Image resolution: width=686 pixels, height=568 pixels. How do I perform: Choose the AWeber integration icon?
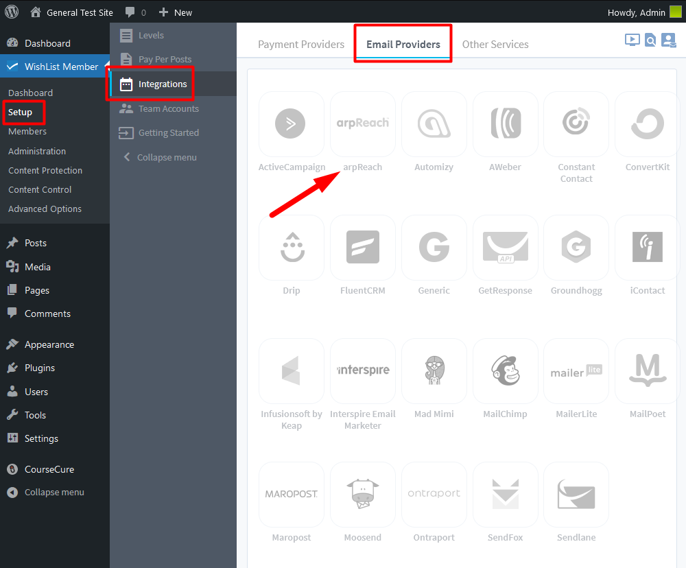[x=506, y=124]
